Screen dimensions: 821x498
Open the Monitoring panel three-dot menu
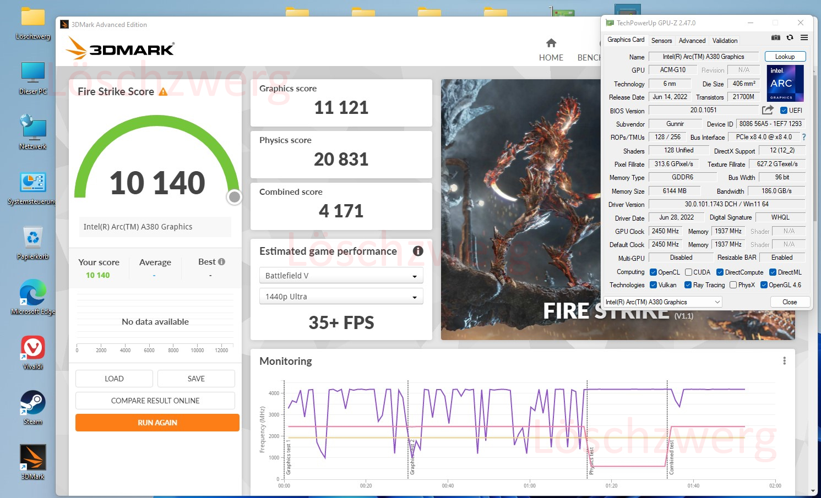785,361
